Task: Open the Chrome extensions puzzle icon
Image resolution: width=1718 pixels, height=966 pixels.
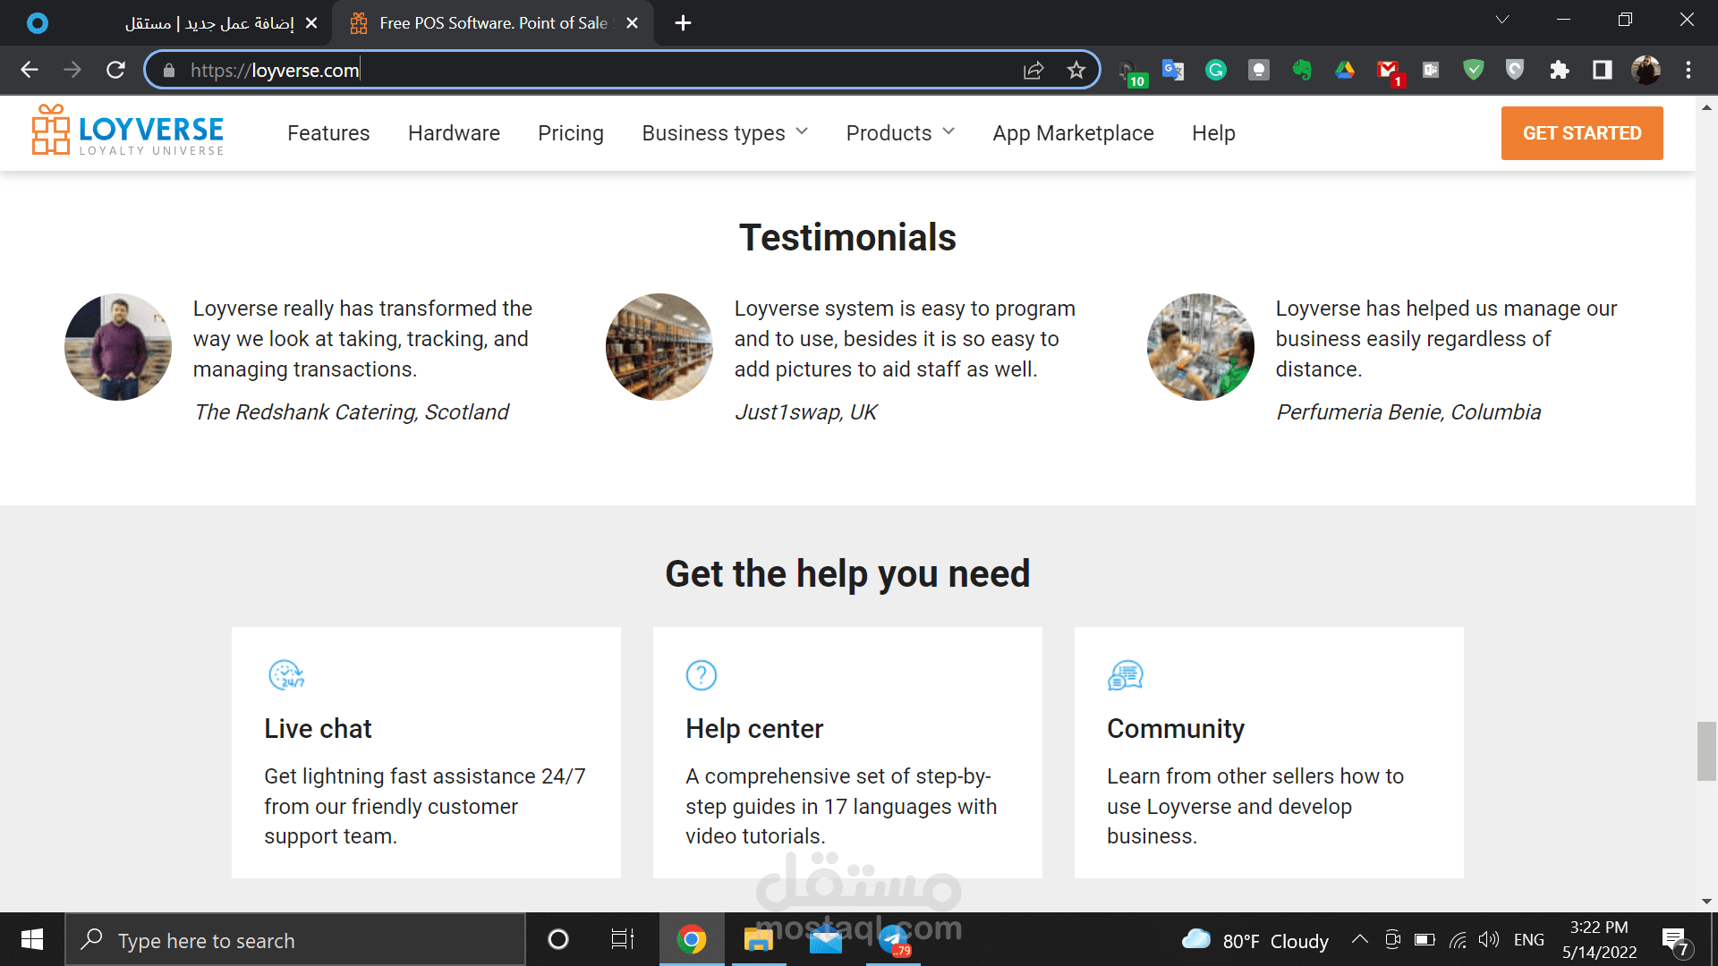Action: click(x=1559, y=70)
